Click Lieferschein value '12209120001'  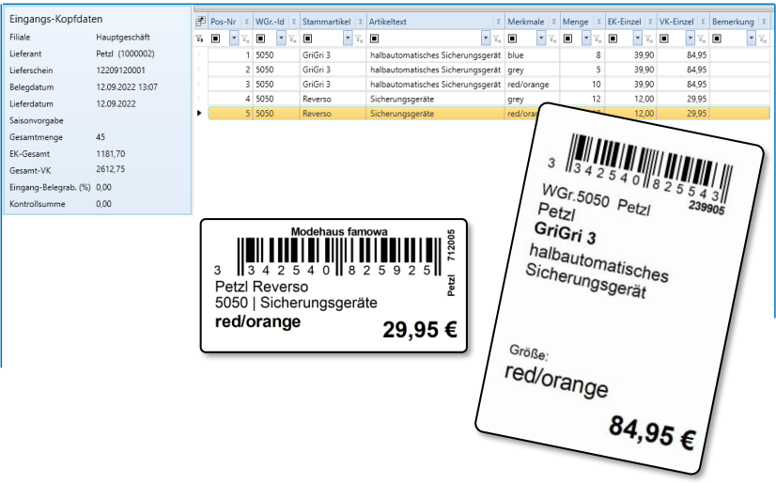tap(121, 70)
